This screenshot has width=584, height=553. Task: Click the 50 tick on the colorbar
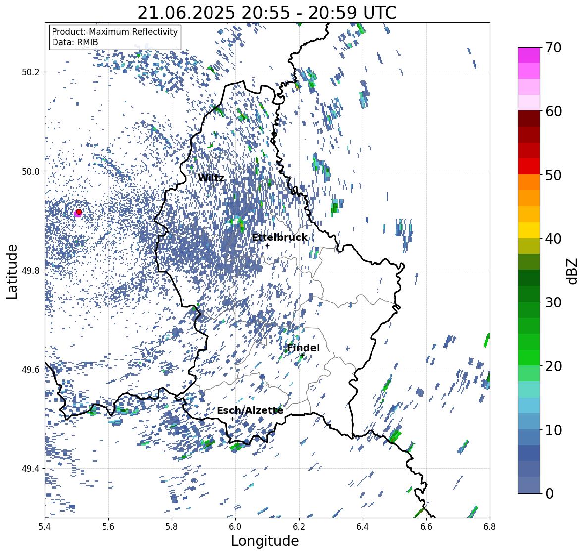(x=553, y=175)
